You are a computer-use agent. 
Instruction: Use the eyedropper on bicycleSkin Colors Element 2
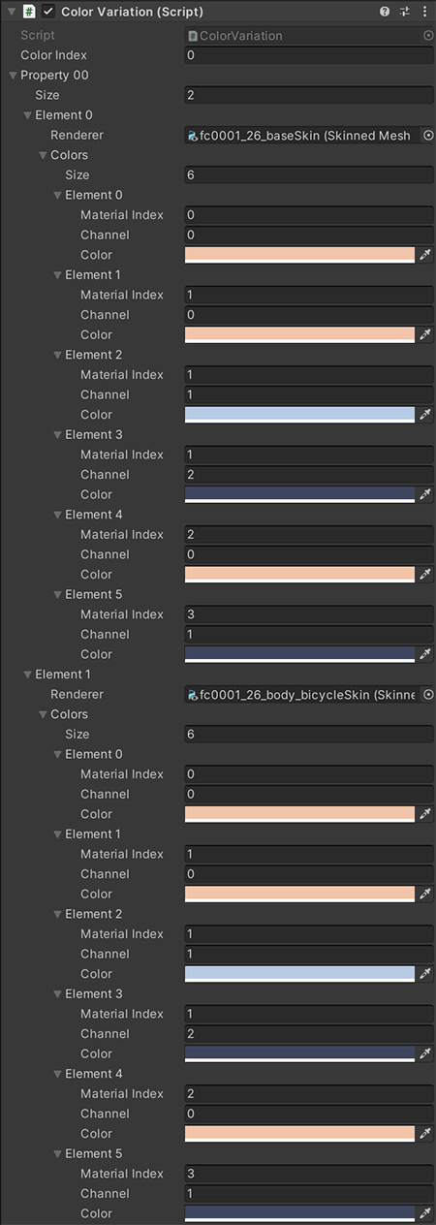[x=425, y=974]
